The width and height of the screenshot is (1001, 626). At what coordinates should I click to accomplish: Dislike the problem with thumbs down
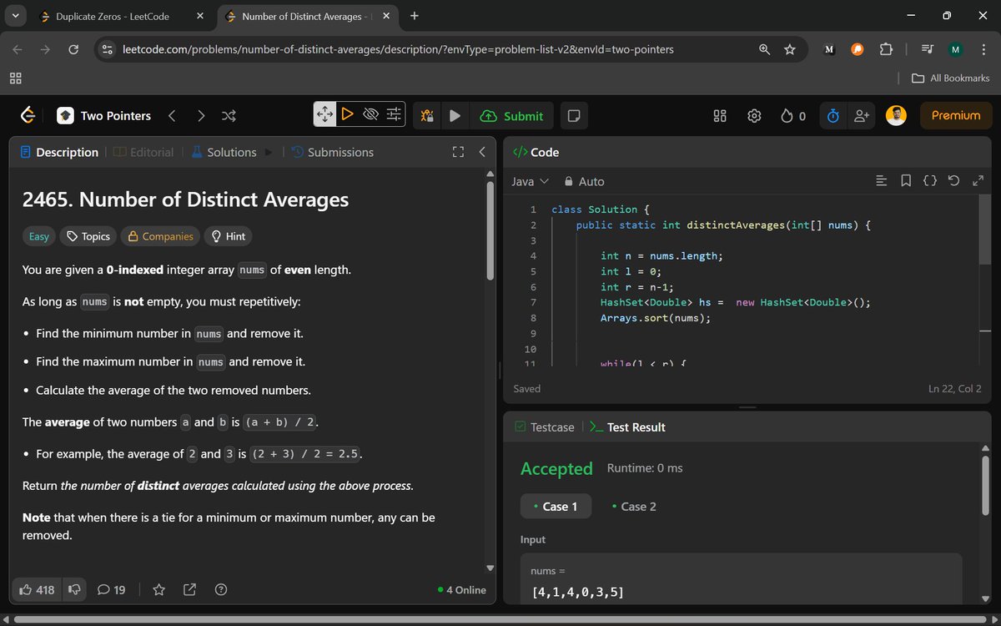tap(74, 589)
